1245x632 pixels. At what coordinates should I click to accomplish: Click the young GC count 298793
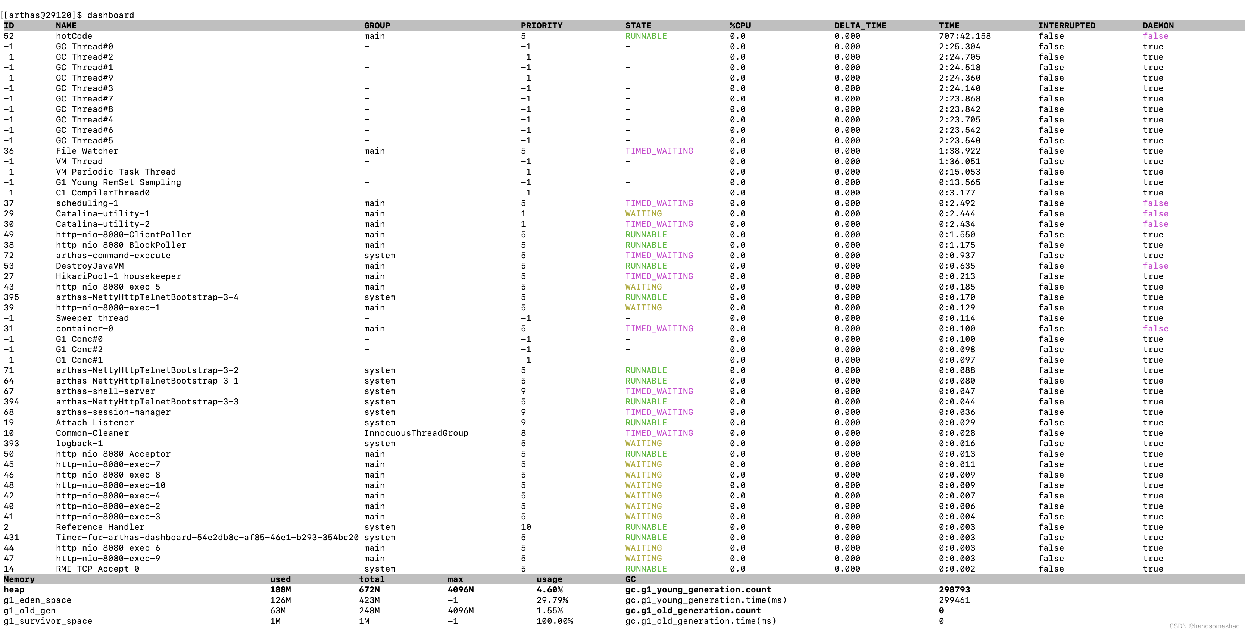point(954,589)
